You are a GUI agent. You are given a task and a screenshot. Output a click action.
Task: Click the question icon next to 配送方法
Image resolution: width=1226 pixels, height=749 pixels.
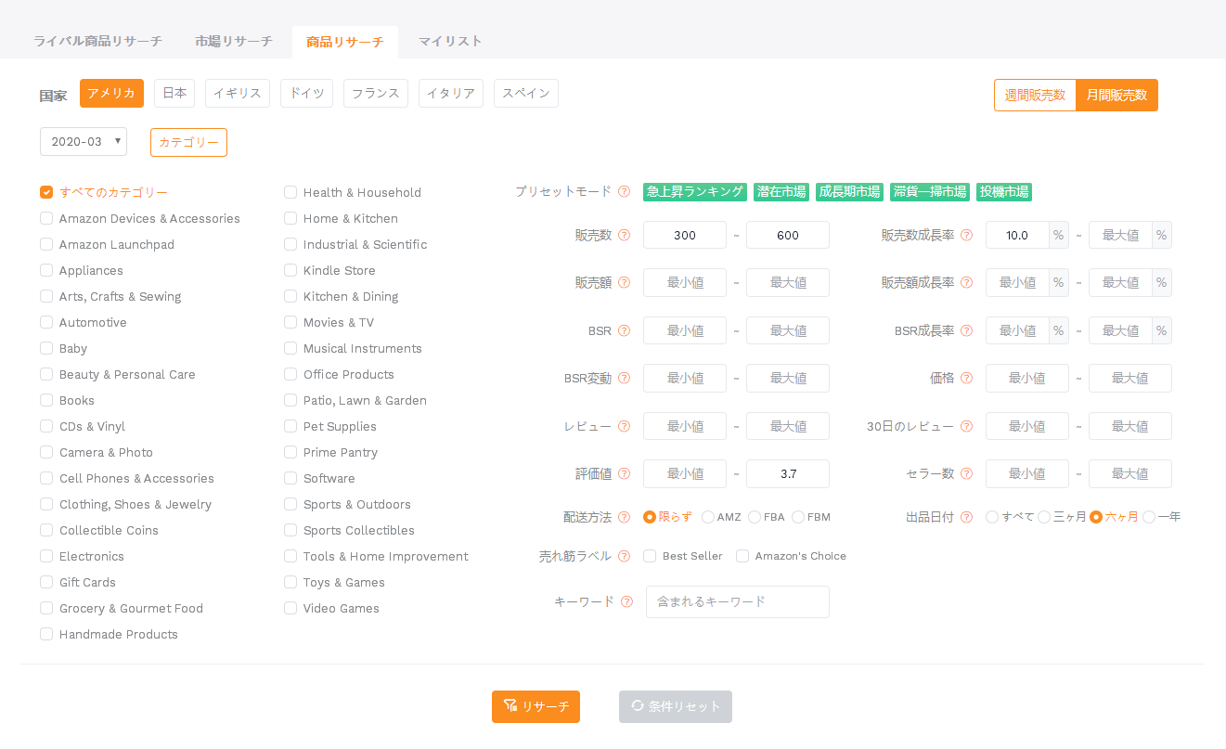point(624,517)
